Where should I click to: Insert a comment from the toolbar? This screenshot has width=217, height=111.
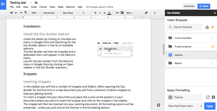[x=122, y=13]
